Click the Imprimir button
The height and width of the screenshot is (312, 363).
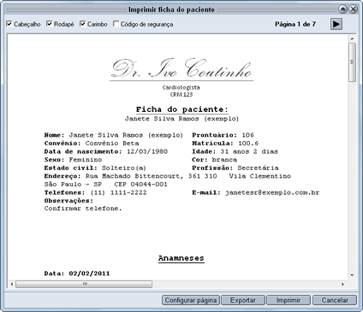(x=289, y=300)
